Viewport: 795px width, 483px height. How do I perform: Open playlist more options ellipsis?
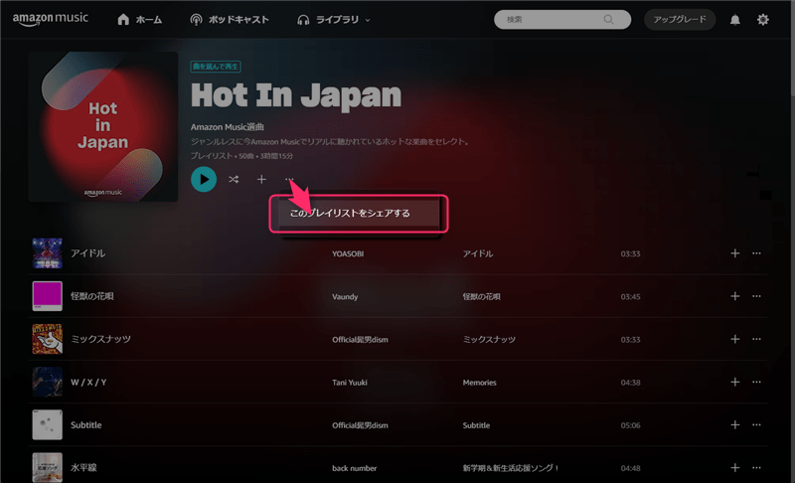[289, 179]
